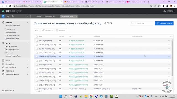Viewport: 177px width, 99px height.
Task: Open the user account dropdown in header
Action: [x=169, y=11]
